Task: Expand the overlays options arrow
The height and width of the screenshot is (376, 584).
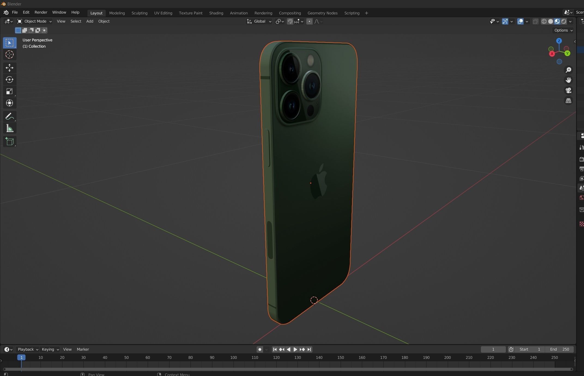Action: [x=527, y=22]
